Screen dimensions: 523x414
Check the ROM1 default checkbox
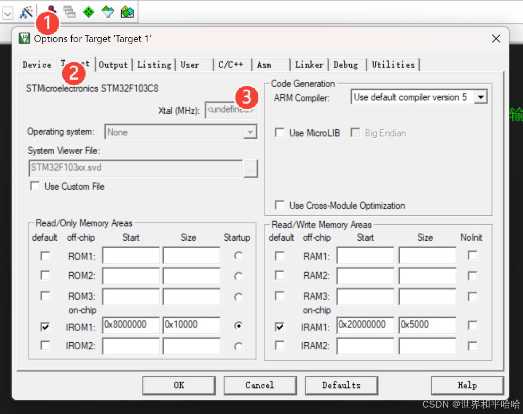tap(45, 256)
